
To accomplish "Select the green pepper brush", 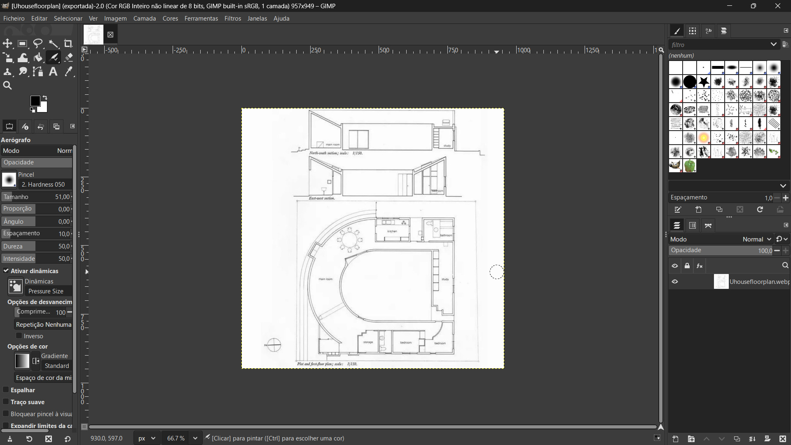I will [690, 166].
